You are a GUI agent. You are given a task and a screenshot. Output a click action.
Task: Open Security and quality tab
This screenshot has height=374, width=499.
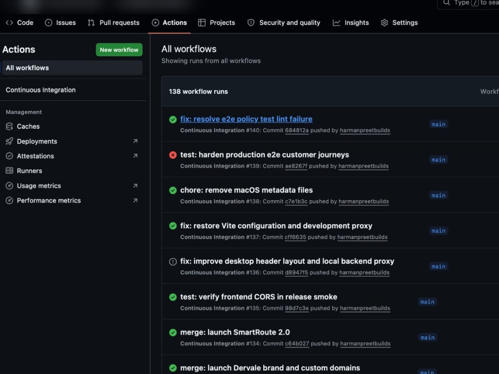click(x=284, y=22)
